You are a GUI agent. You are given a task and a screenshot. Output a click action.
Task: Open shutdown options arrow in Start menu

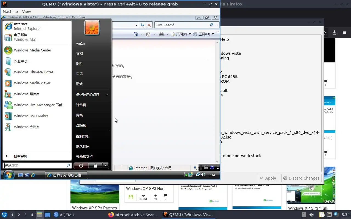click(x=106, y=166)
